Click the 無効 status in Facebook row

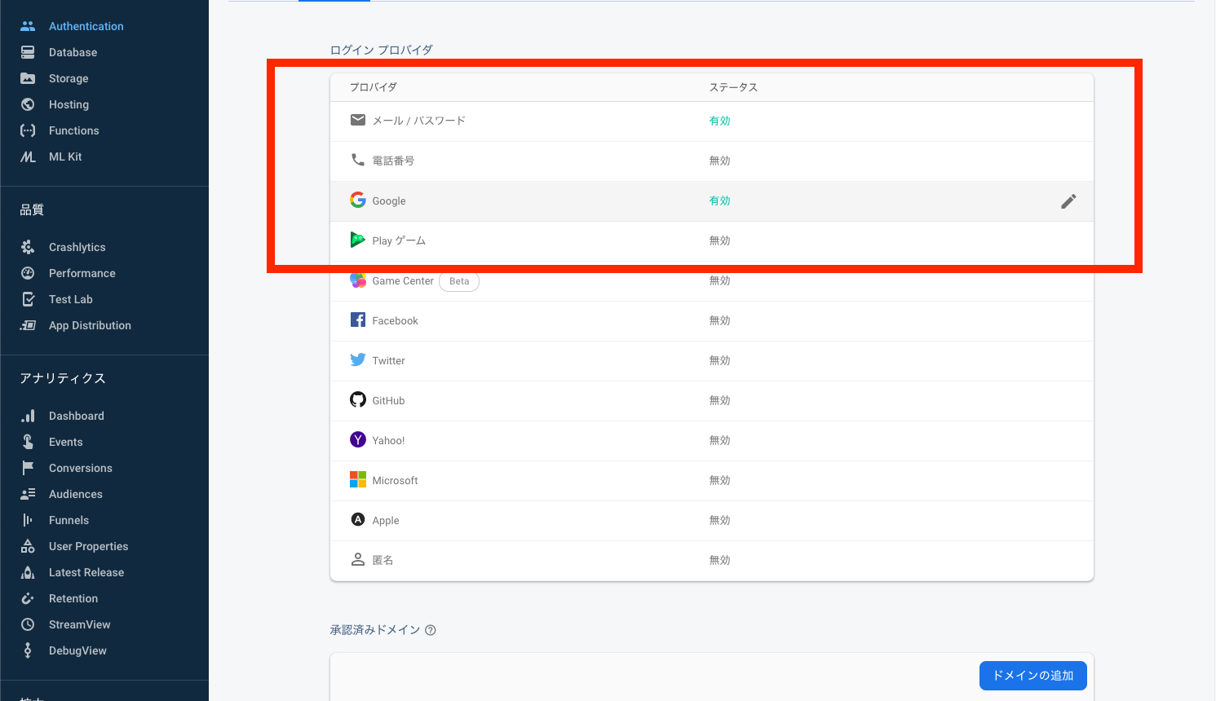pyautogui.click(x=719, y=320)
